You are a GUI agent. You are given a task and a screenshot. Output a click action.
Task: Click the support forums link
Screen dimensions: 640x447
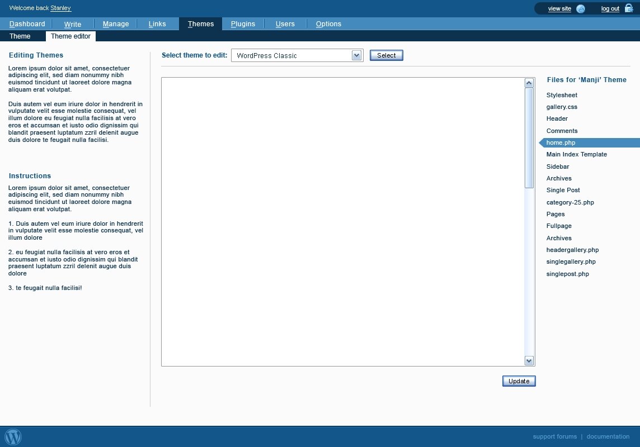(x=554, y=436)
